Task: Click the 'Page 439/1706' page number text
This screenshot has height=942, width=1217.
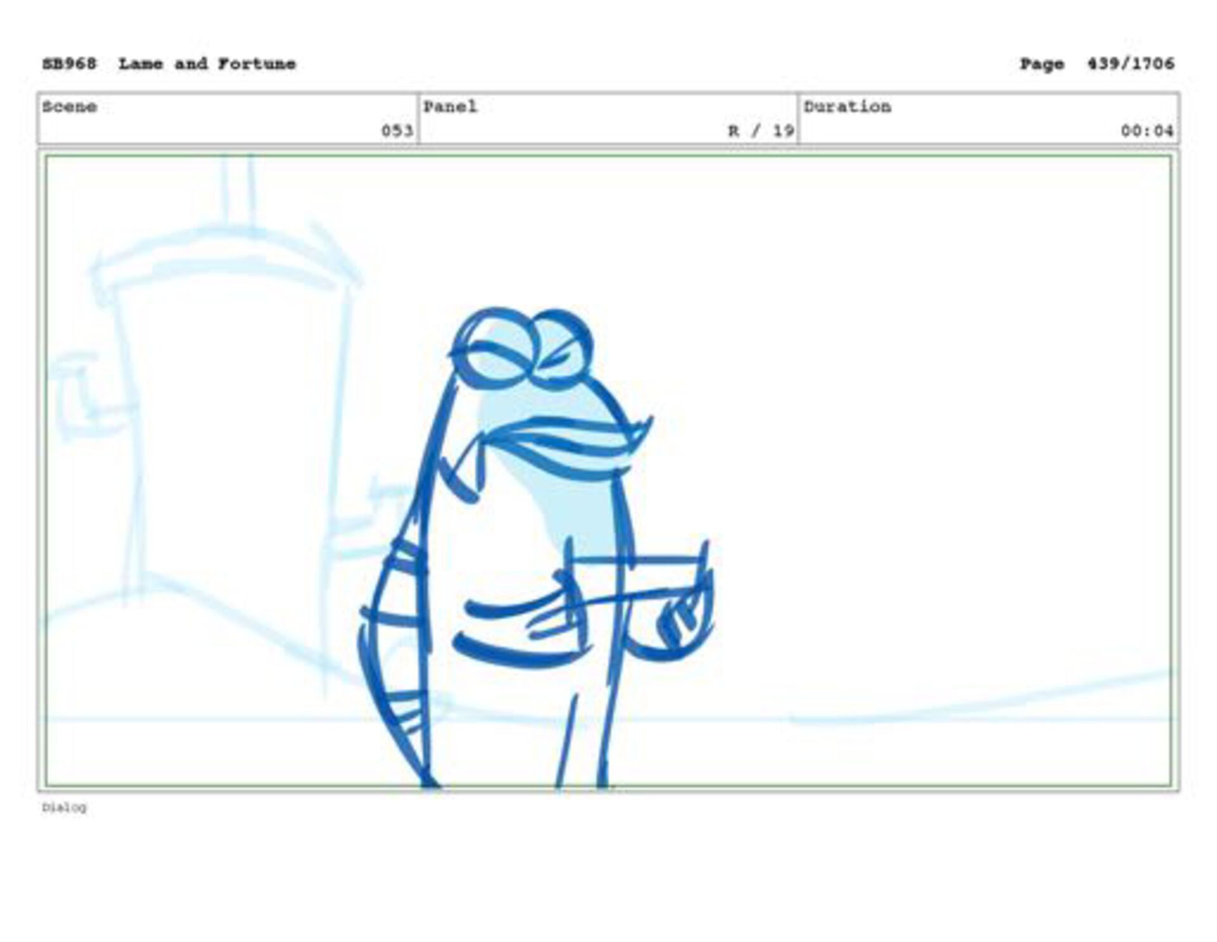Action: coord(1097,64)
